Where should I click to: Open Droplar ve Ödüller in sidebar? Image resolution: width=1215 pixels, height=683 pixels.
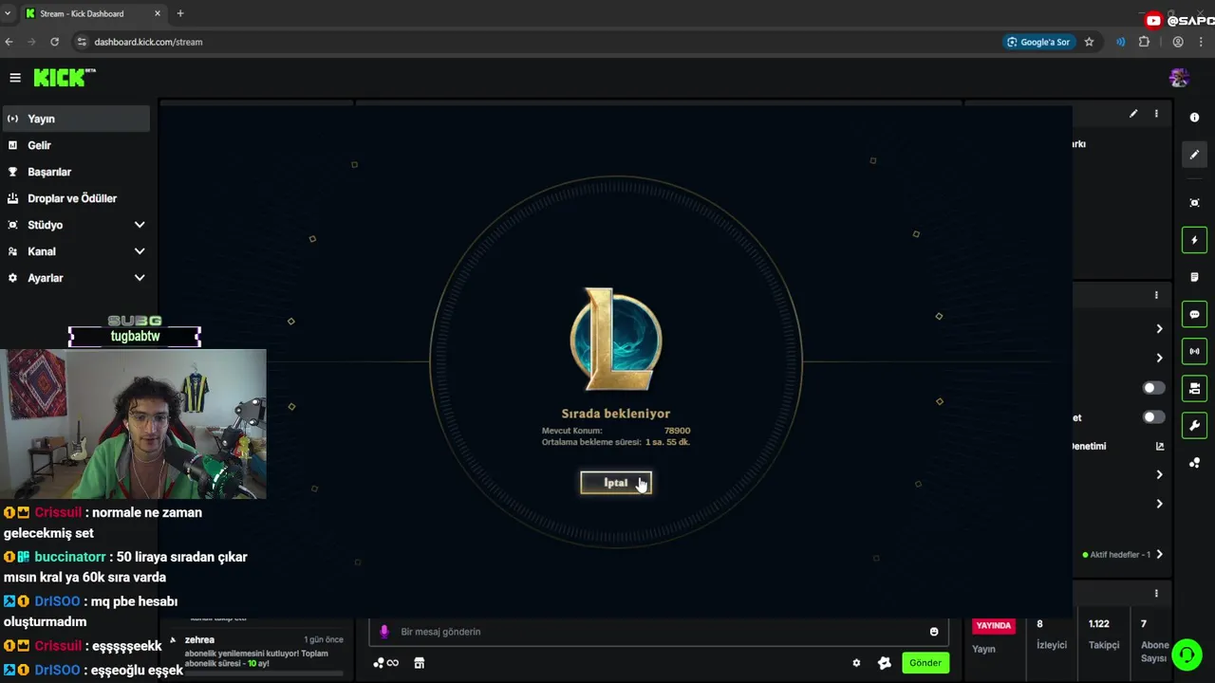[76, 198]
